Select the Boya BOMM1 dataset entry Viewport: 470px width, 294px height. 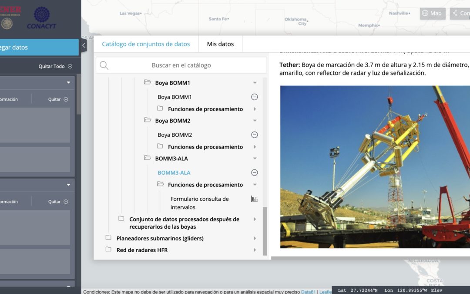pyautogui.click(x=175, y=97)
